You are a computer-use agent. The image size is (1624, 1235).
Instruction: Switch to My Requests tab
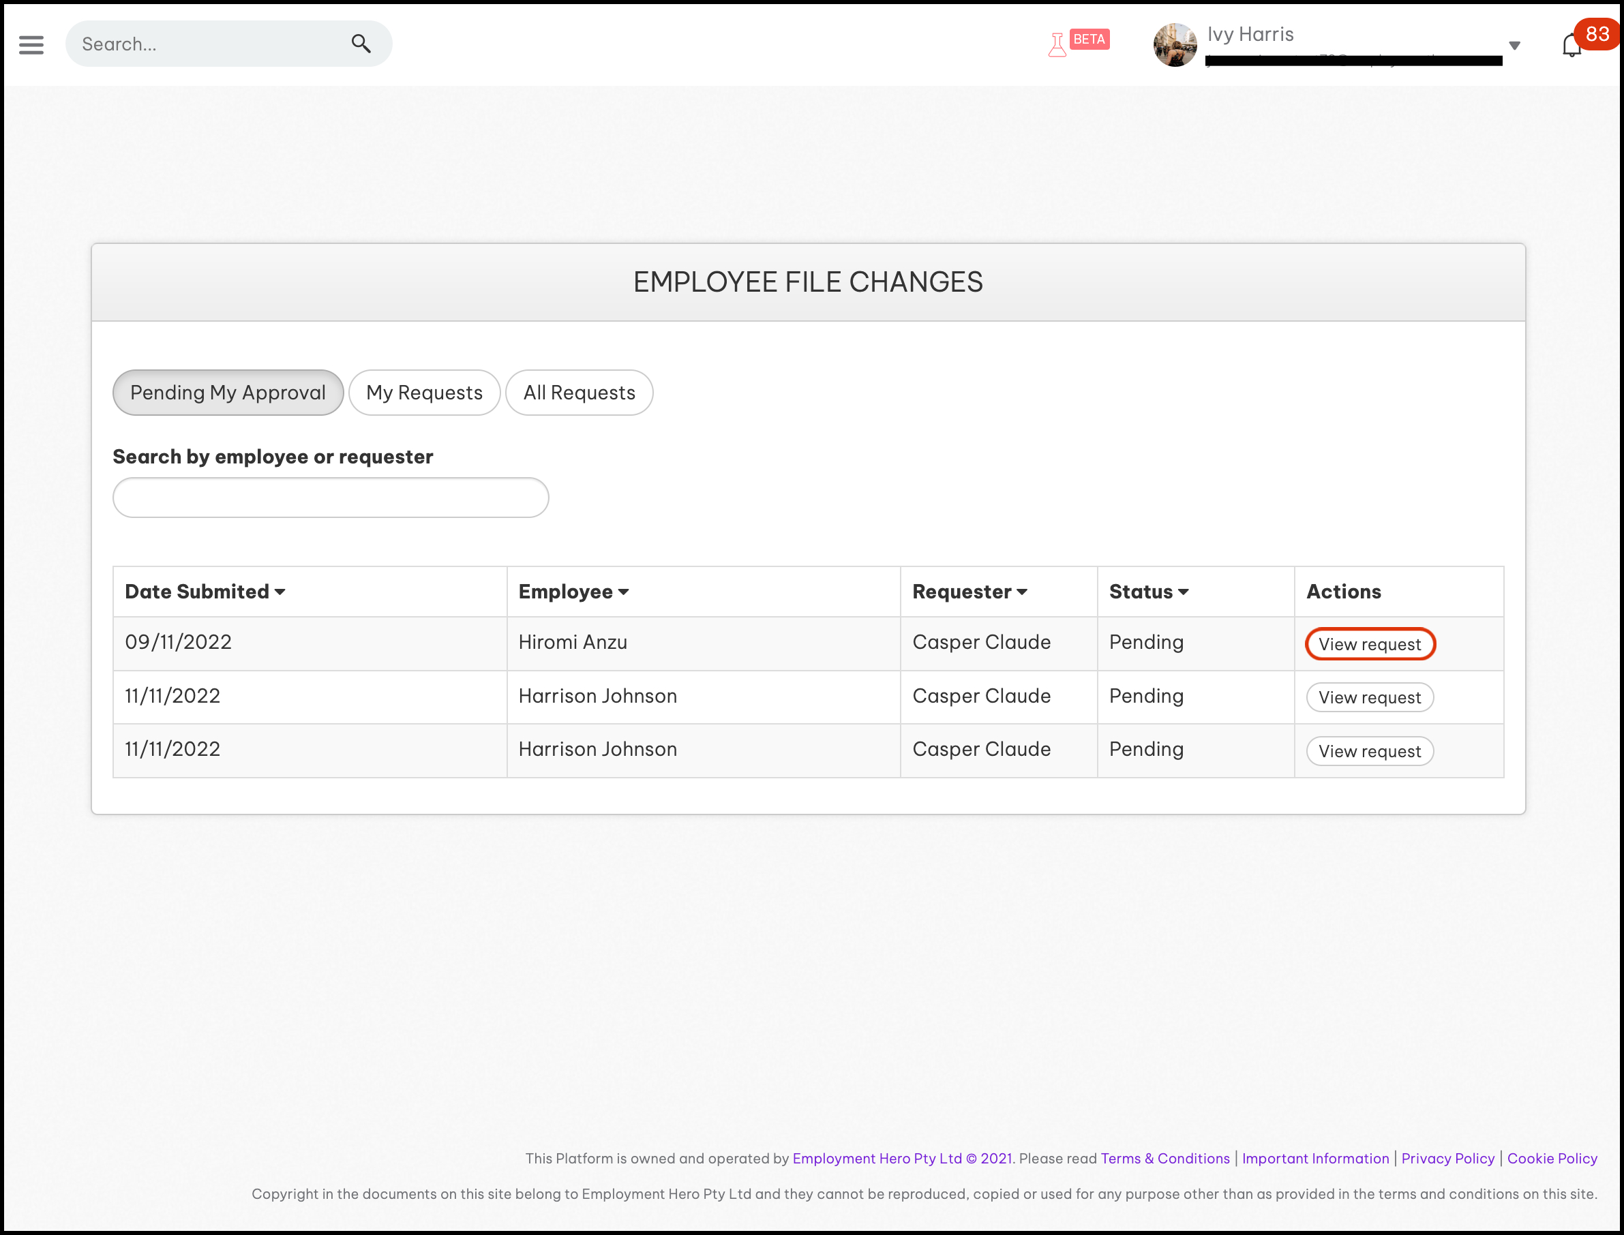[424, 393]
